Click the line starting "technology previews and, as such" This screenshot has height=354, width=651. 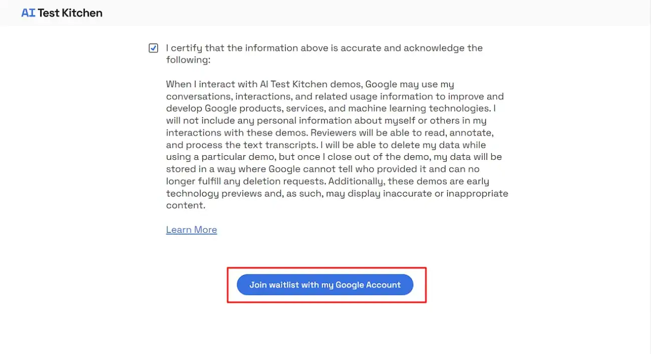337,193
